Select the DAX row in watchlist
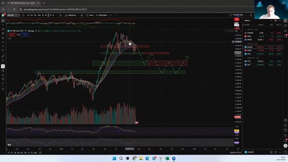The image size is (288, 162). 263,65
